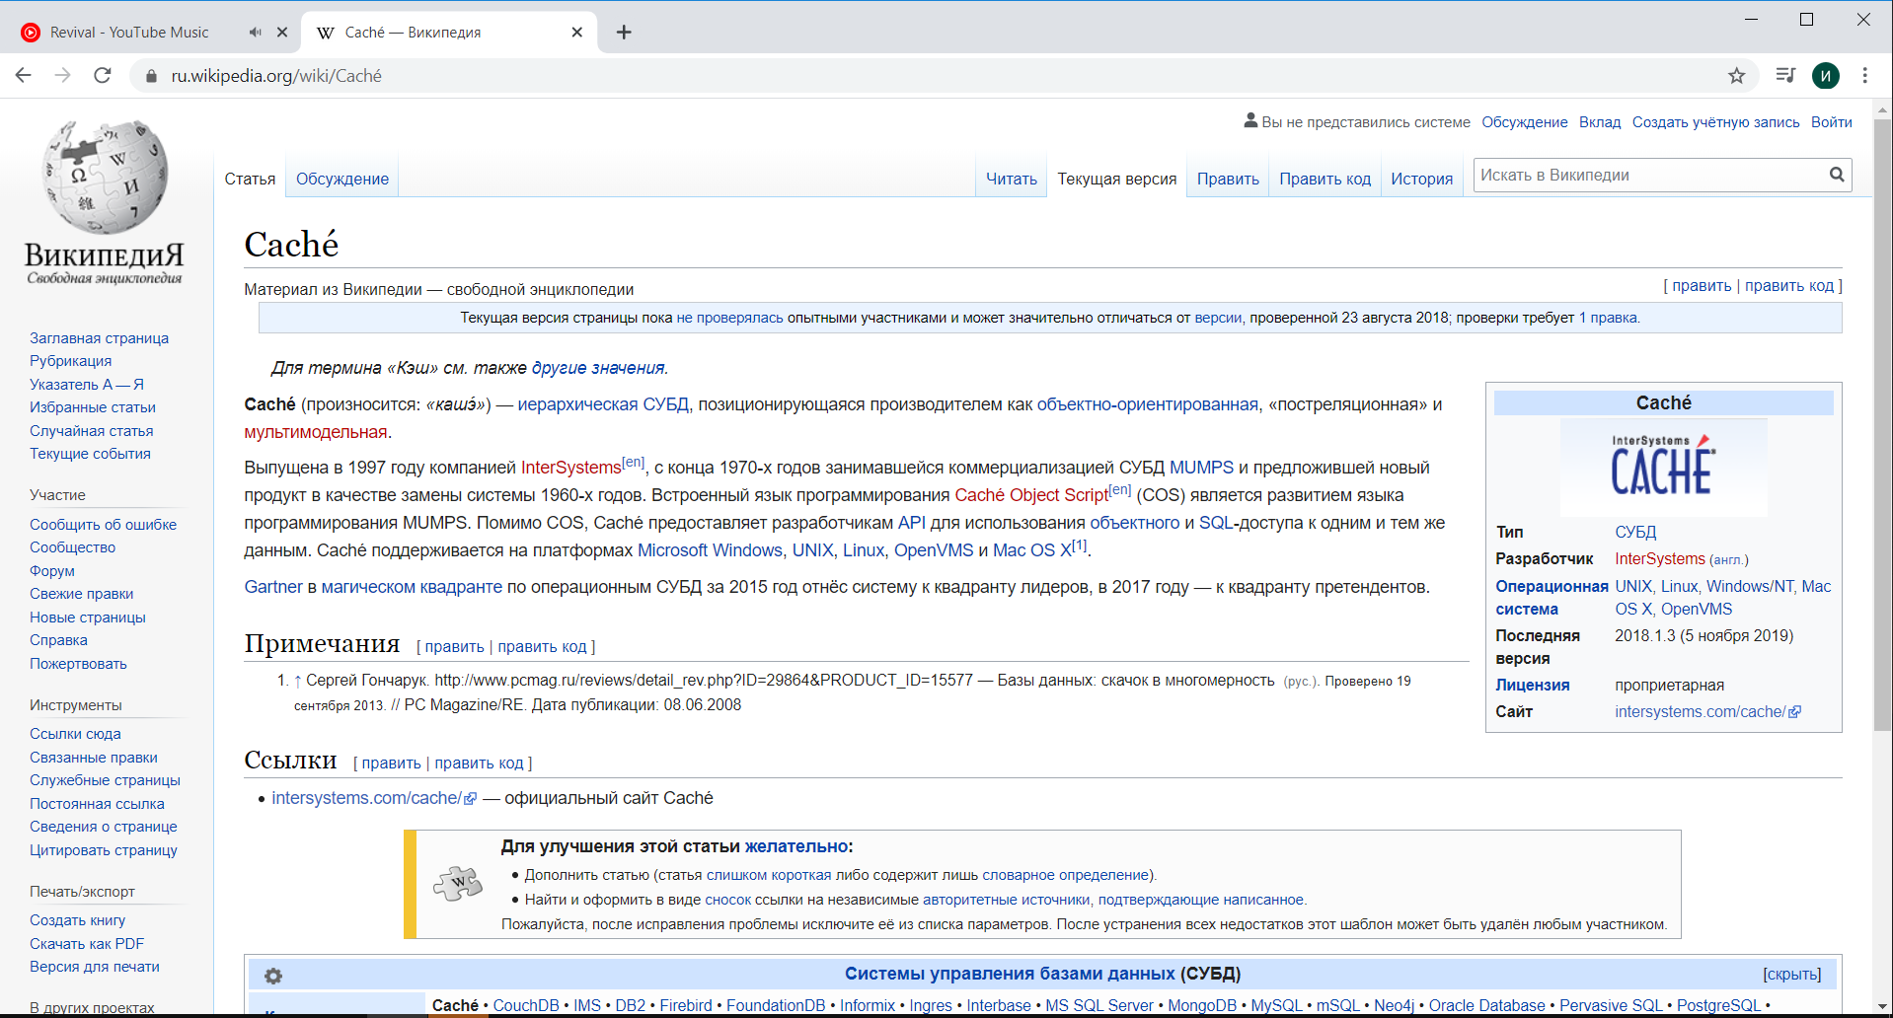Image resolution: width=1893 pixels, height=1018 pixels.
Task: Open the Править tab
Action: tap(1228, 179)
